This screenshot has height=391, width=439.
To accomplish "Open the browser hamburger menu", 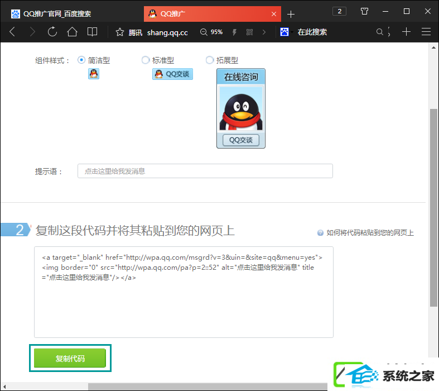I will tap(426, 32).
